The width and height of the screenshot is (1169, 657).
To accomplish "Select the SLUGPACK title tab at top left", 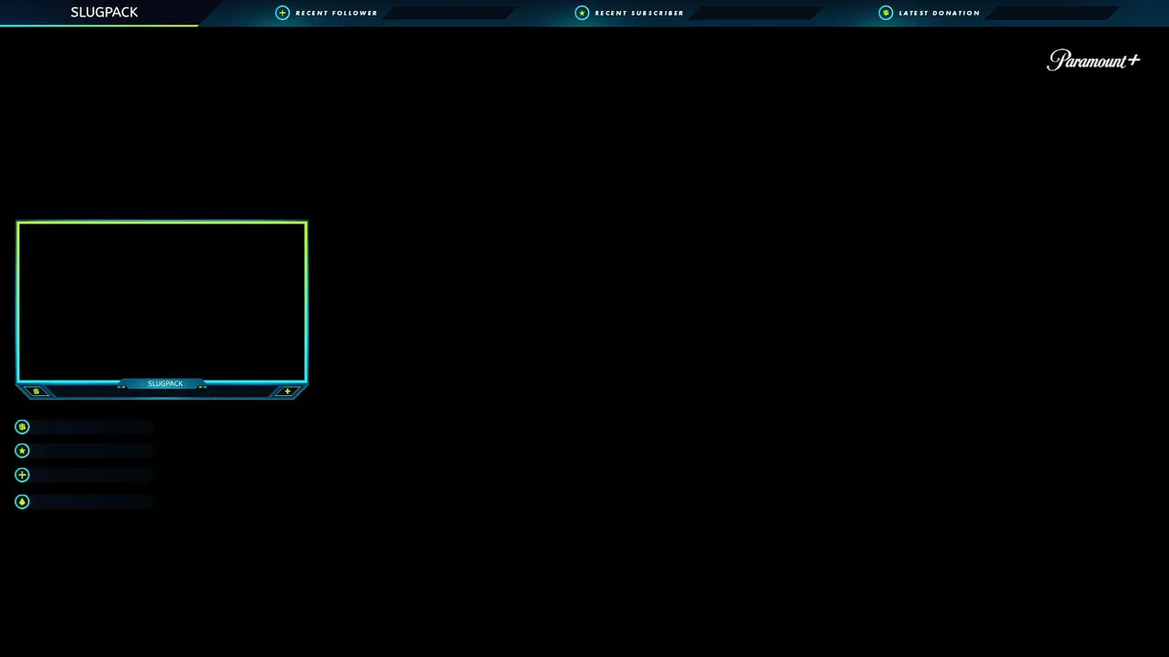I will [x=104, y=12].
